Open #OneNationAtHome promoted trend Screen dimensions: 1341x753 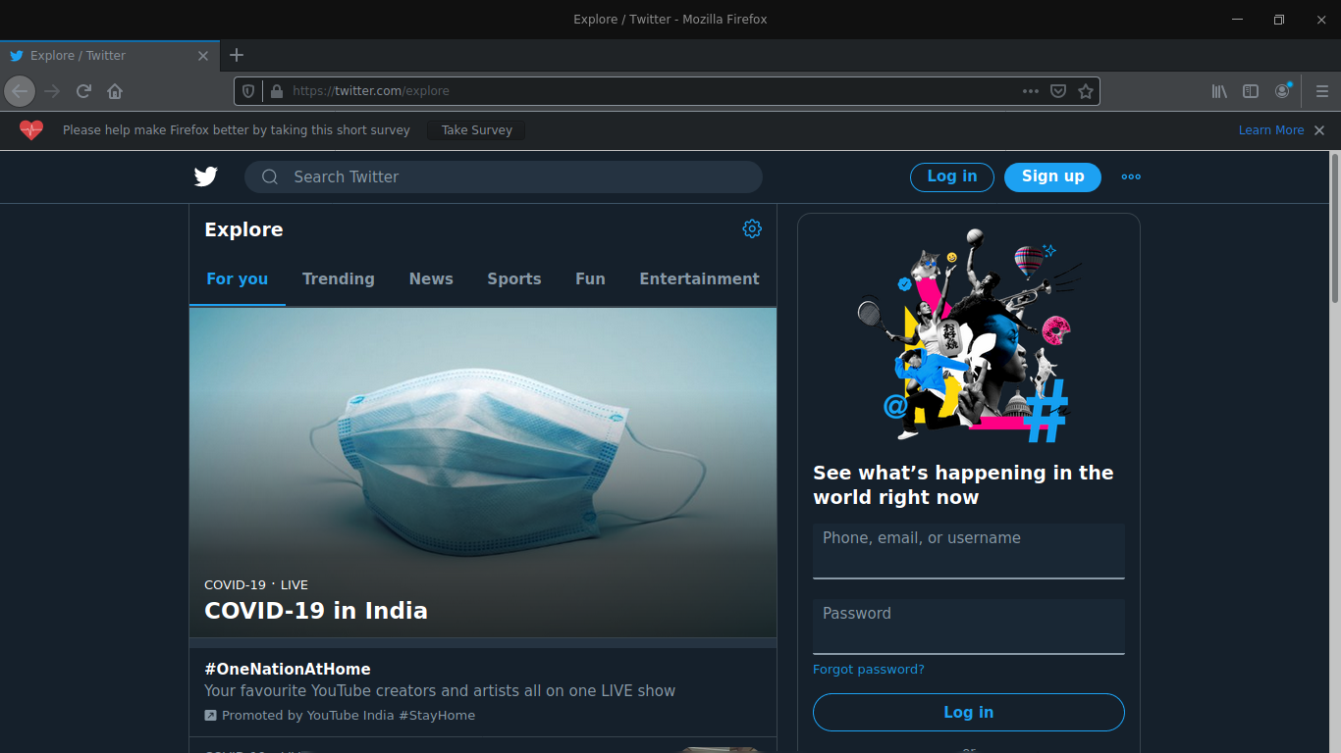coord(483,692)
